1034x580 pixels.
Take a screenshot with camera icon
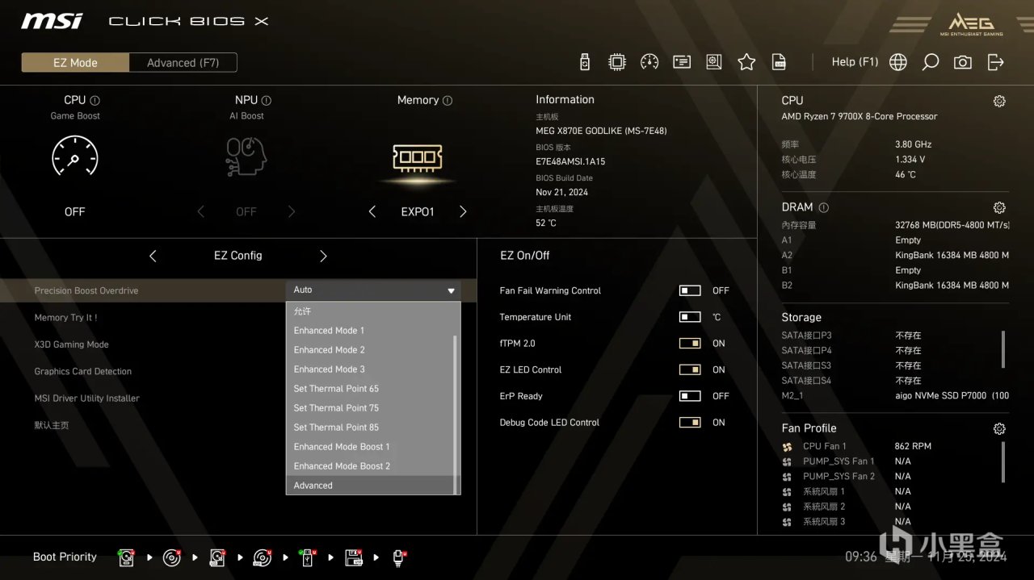tap(963, 62)
